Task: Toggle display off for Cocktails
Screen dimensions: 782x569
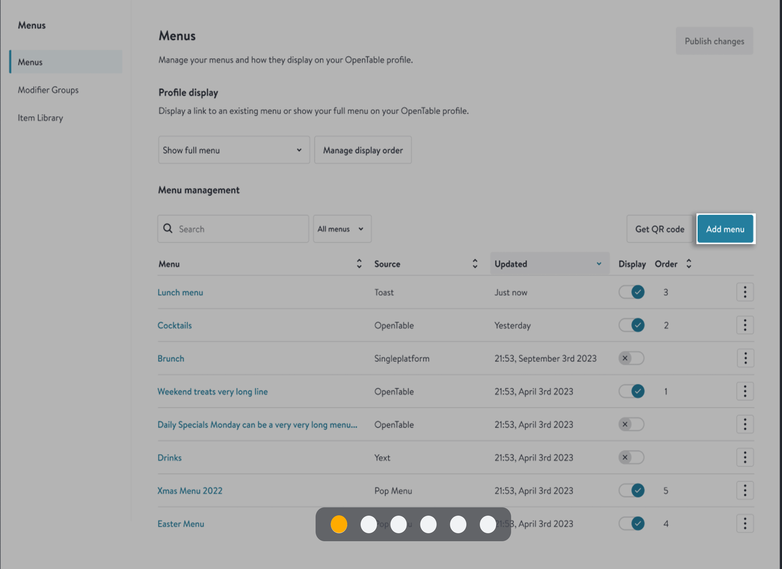Action: 631,325
